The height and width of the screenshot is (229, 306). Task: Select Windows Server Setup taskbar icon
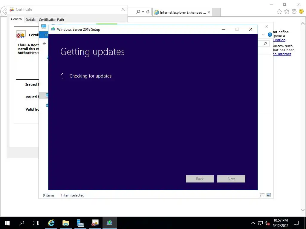pyautogui.click(x=109, y=223)
